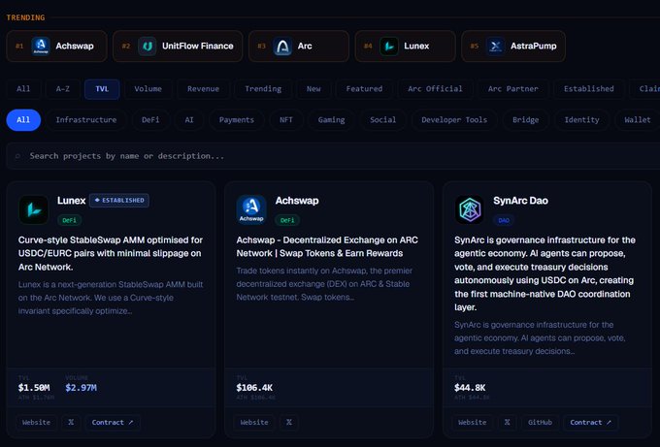This screenshot has width=660, height=447.
Task: Open Lunex card title
Action: (72, 201)
